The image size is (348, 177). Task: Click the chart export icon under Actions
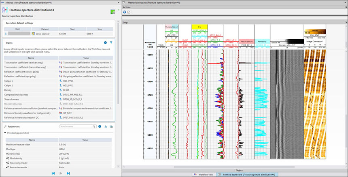pyautogui.click(x=129, y=12)
